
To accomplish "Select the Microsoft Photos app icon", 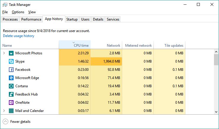I will pos(11,53).
